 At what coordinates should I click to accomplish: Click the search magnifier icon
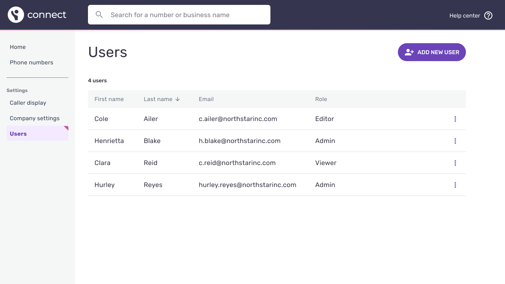point(99,15)
